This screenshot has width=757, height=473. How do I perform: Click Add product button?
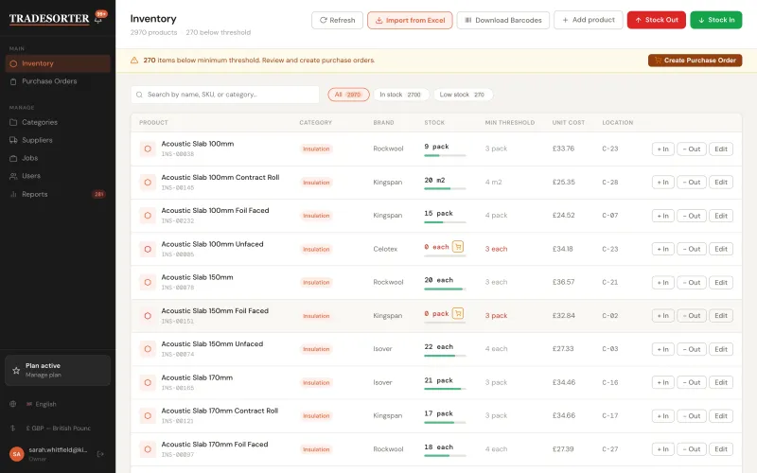point(588,20)
